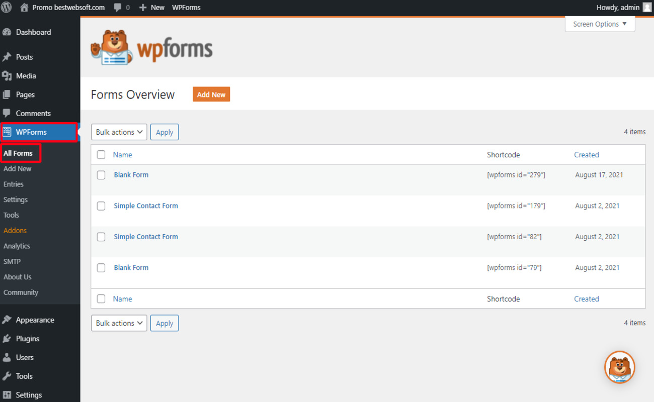The width and height of the screenshot is (654, 402).
Task: Click the August 17, 2021 date cell
Action: [599, 175]
